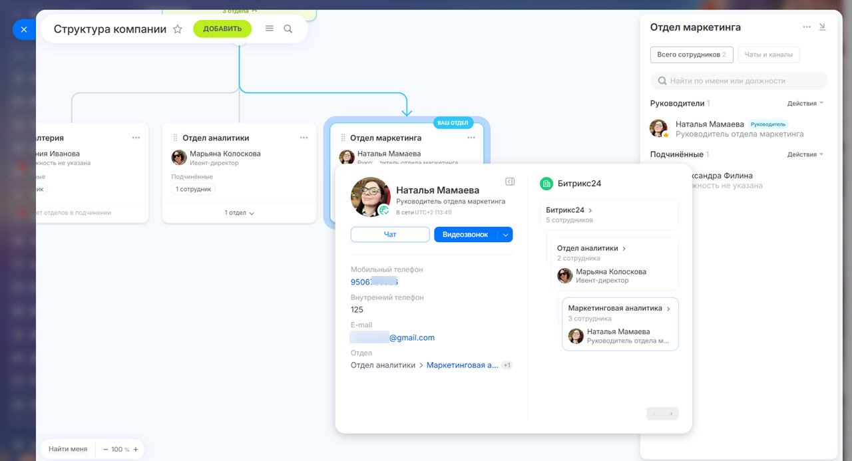852x461 pixels.
Task: Click Найти меня button
Action: click(68, 449)
